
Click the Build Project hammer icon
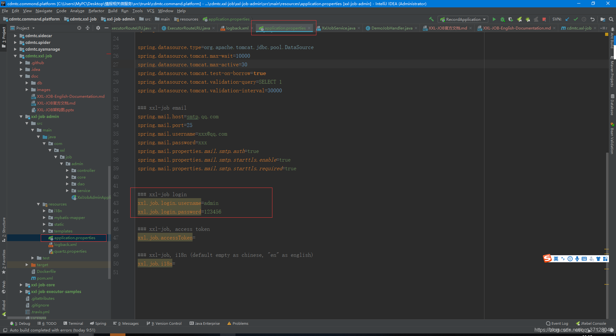click(431, 19)
